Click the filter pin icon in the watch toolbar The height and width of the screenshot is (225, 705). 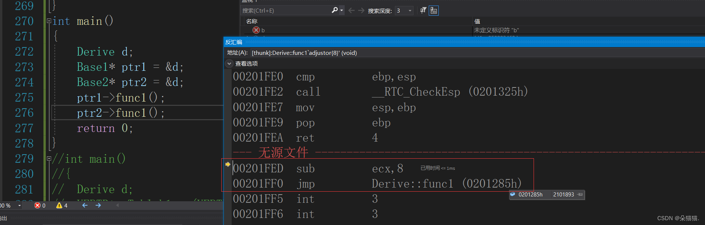pos(423,10)
